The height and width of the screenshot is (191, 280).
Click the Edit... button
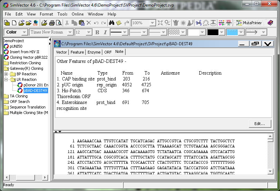(x=260, y=124)
